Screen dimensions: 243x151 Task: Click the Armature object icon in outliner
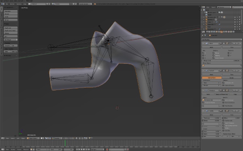pos(207,17)
